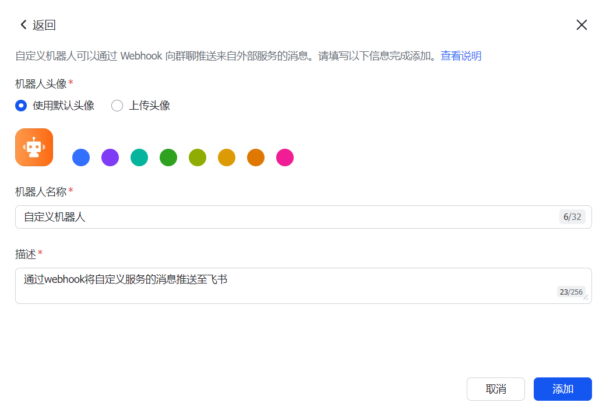Choose the pink avatar color

[x=285, y=157]
